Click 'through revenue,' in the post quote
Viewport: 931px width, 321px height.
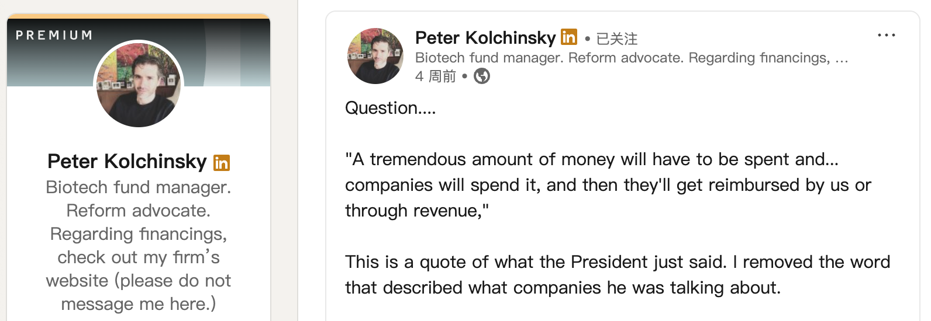pos(416,211)
